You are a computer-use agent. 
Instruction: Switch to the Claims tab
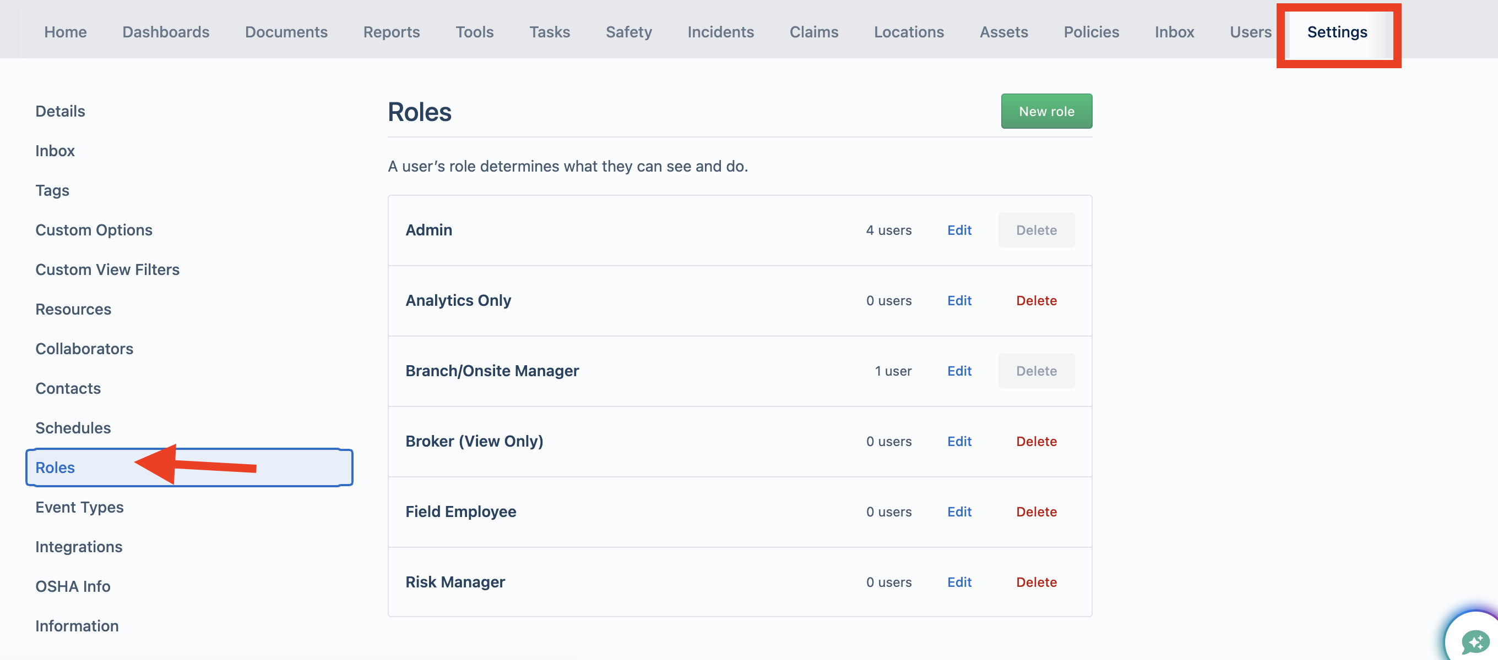813,32
